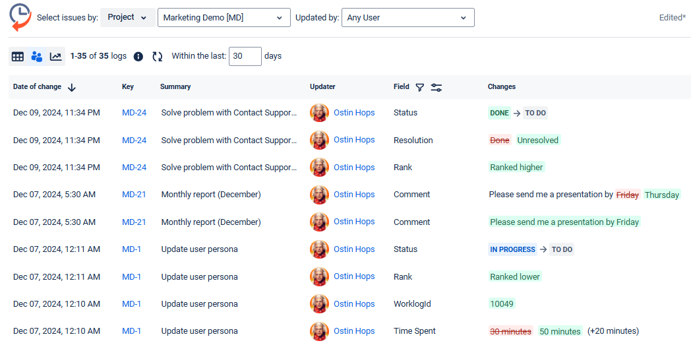Viewport: 691px width, 347px height.
Task: Switch to the chart graph view
Action: click(x=56, y=57)
